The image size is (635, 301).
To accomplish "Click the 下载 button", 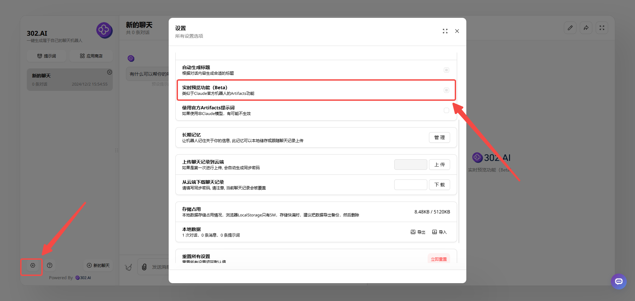I will (440, 185).
